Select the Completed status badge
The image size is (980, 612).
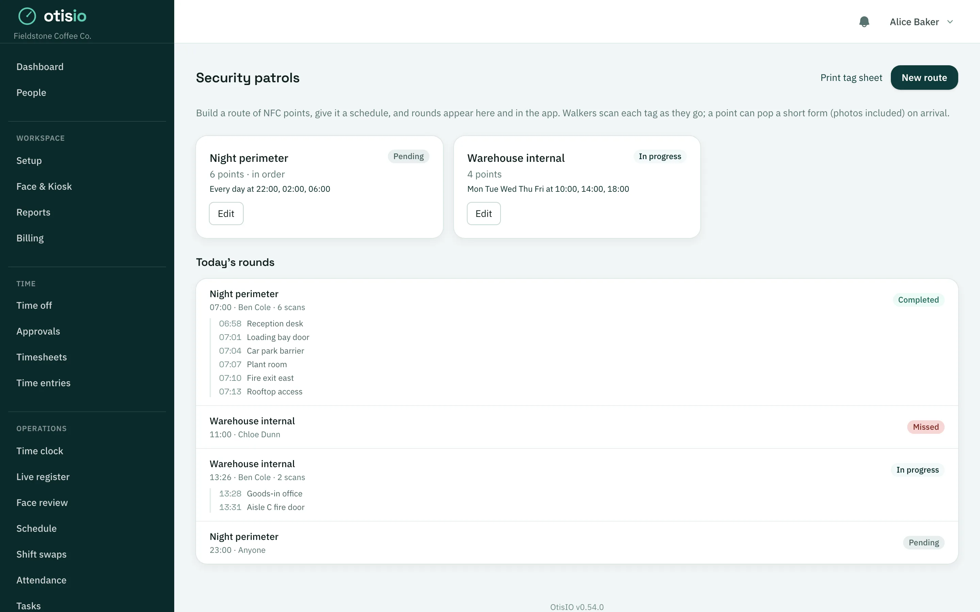pos(918,300)
